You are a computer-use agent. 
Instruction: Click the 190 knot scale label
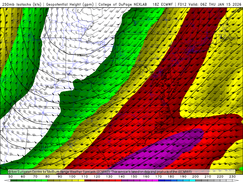pyautogui.click(x=183, y=177)
